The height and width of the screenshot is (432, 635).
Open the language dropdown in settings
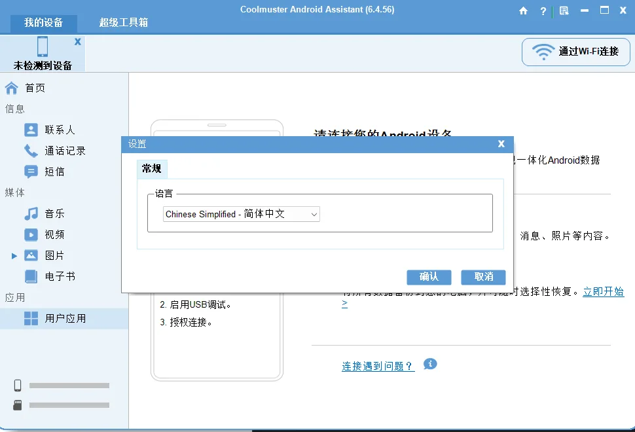[242, 214]
